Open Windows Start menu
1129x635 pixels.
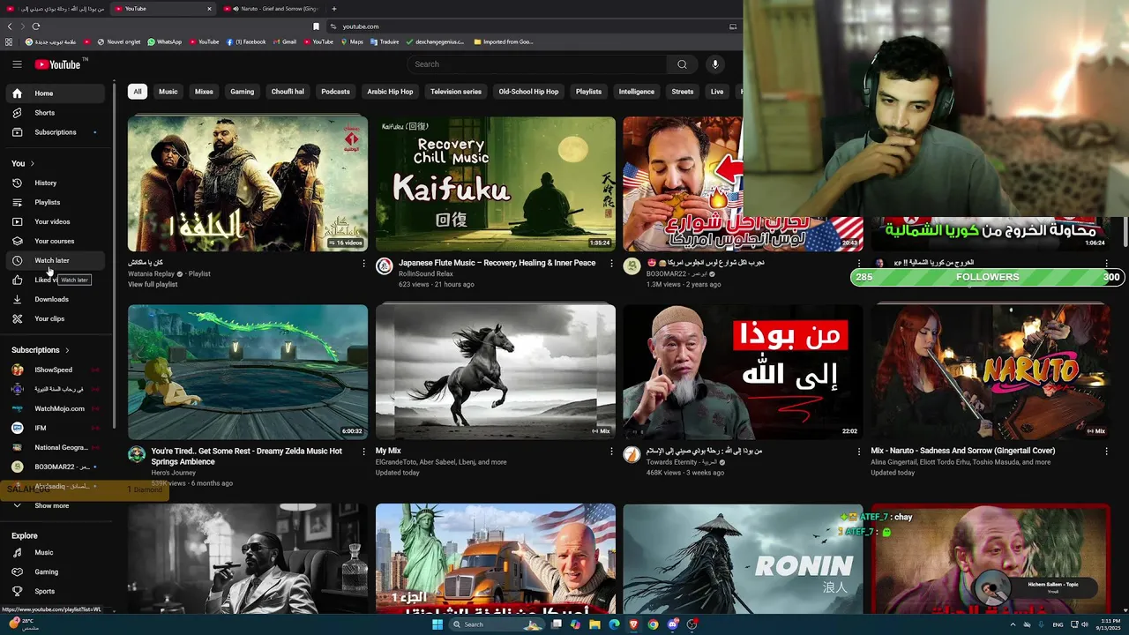(437, 624)
